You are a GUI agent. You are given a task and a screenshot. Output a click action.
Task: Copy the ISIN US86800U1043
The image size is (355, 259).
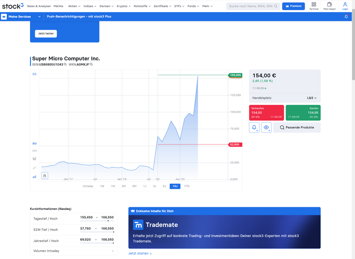[65, 64]
